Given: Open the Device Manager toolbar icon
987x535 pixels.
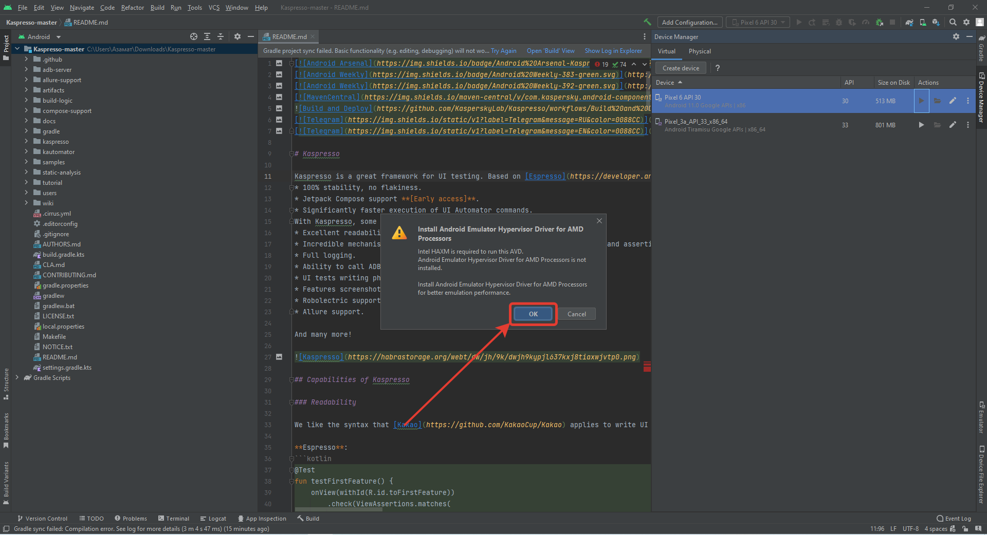Looking at the screenshot, I should (923, 22).
